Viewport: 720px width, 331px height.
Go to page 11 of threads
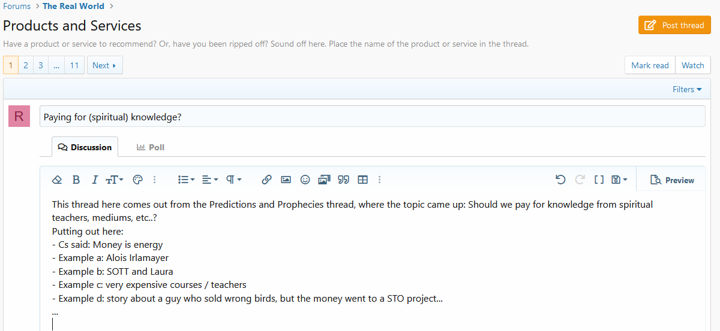[74, 65]
